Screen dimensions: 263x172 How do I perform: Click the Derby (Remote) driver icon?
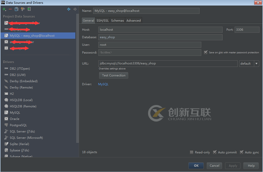coord(6,87)
